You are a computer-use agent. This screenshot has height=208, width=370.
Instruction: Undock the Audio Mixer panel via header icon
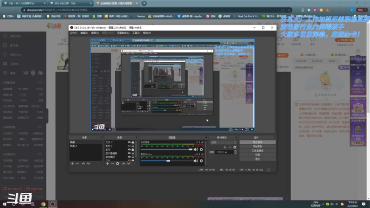click(206, 137)
